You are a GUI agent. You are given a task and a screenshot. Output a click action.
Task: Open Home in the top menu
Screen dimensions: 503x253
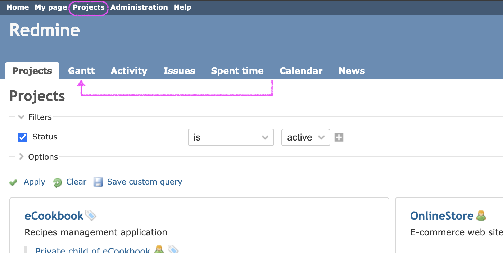(18, 7)
